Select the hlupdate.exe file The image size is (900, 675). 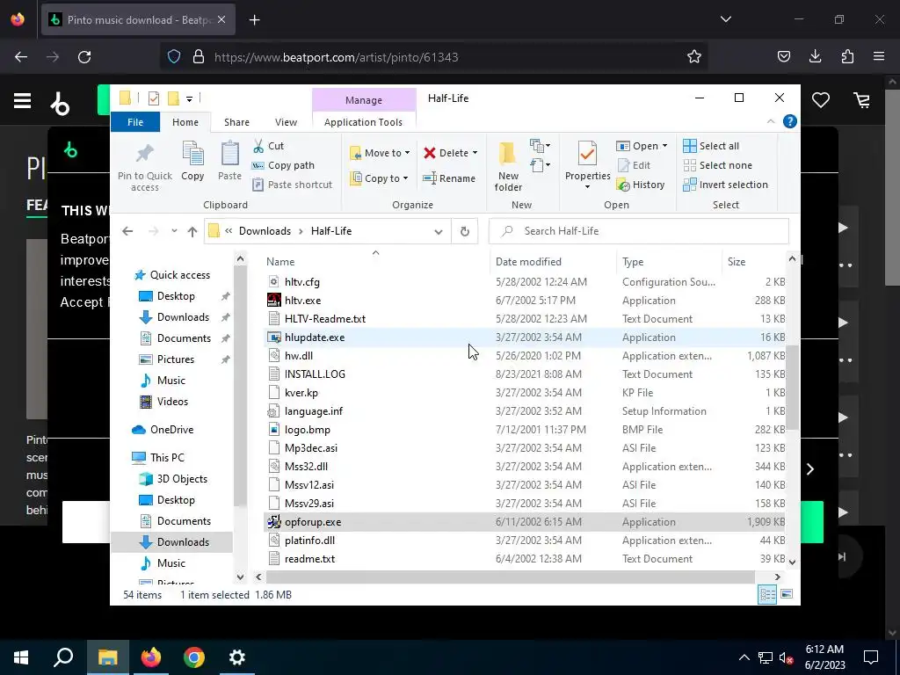pyautogui.click(x=525, y=337)
